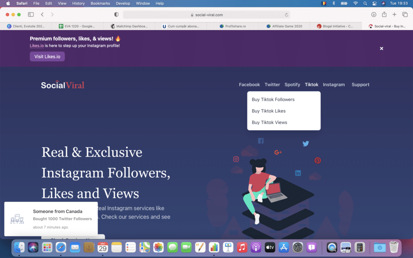Open the Develop menu
413x258 pixels.
(x=123, y=3)
